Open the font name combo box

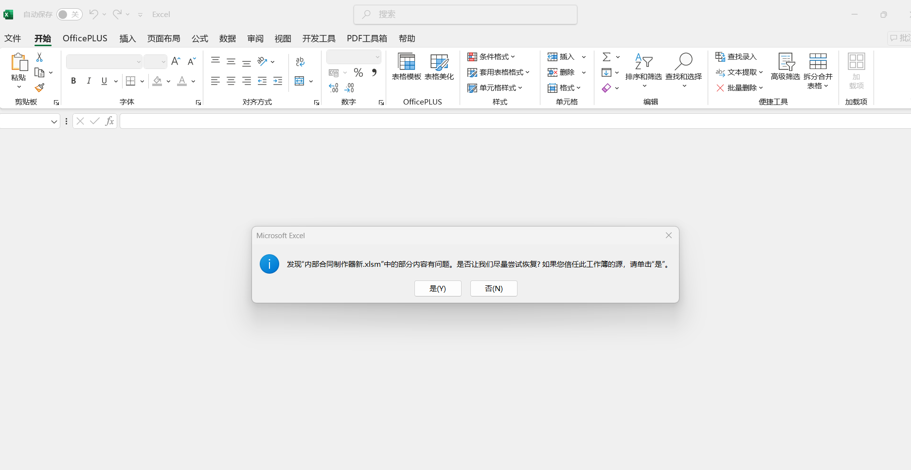coord(104,62)
